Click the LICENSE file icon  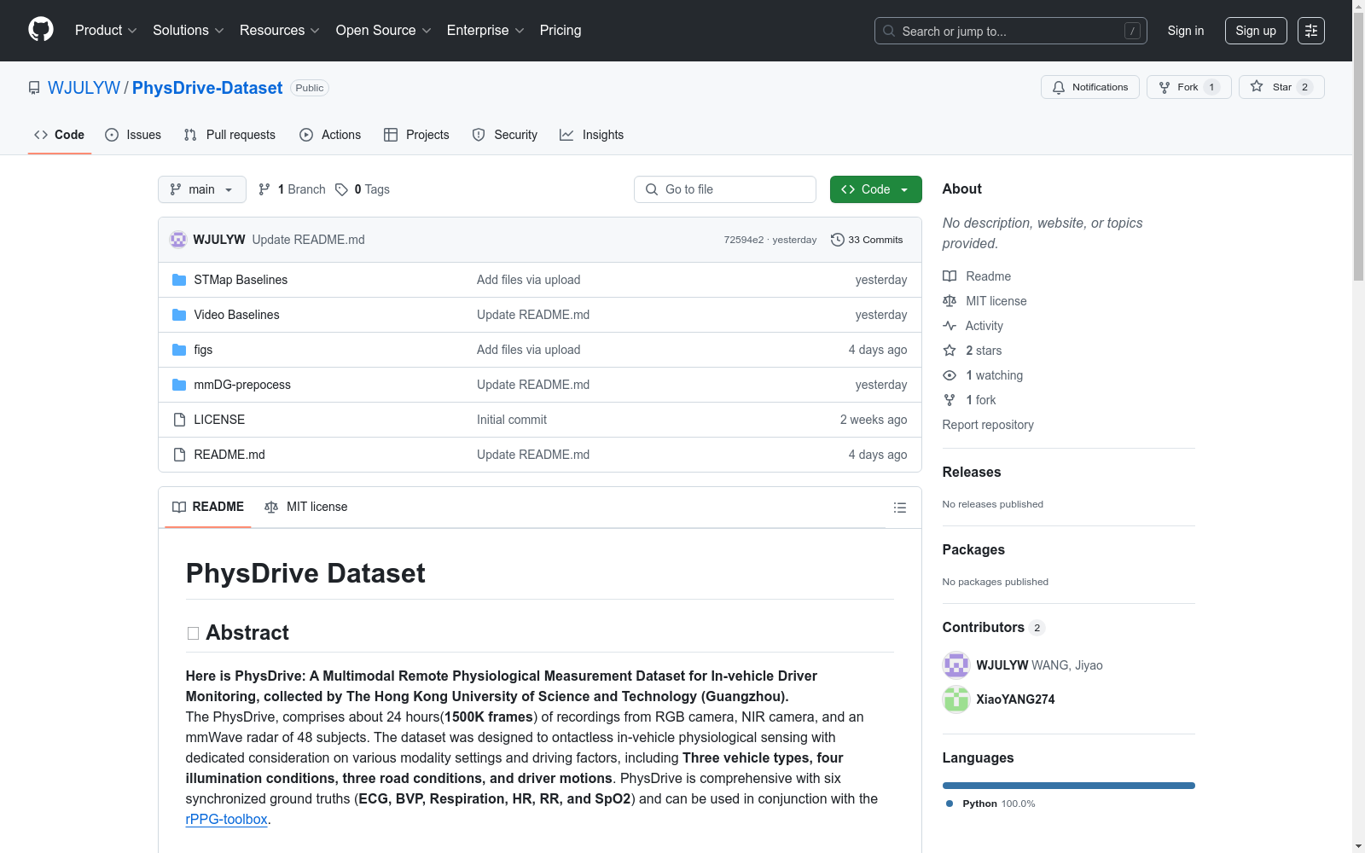(179, 420)
